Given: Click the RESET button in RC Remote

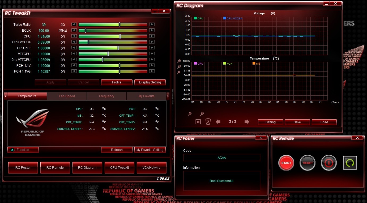Looking at the screenshot, I should [308, 163].
